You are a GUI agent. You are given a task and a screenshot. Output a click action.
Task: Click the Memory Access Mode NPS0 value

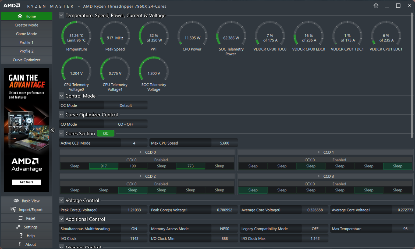(225, 229)
